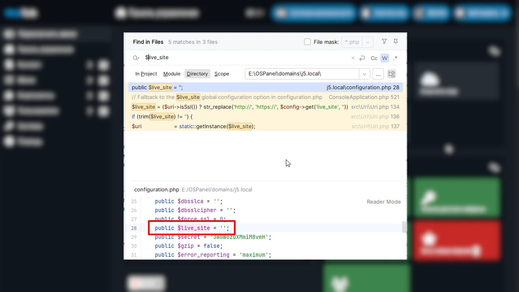Image resolution: width=519 pixels, height=292 pixels.
Task: Click Reader Mode in the preview
Action: coord(384,202)
